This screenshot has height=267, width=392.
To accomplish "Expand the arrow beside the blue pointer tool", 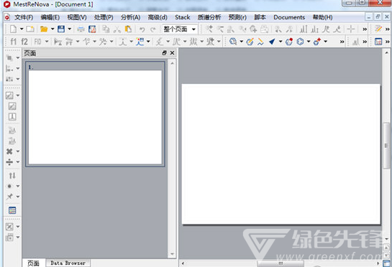I will point(281,42).
